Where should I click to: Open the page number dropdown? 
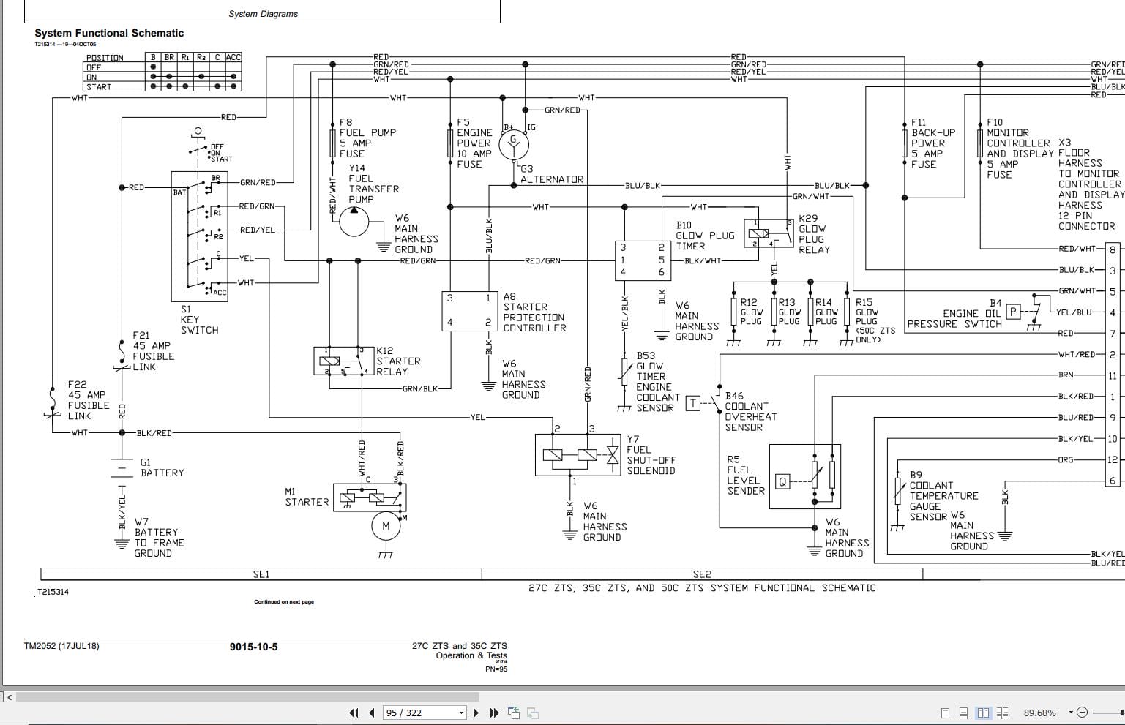(x=461, y=713)
